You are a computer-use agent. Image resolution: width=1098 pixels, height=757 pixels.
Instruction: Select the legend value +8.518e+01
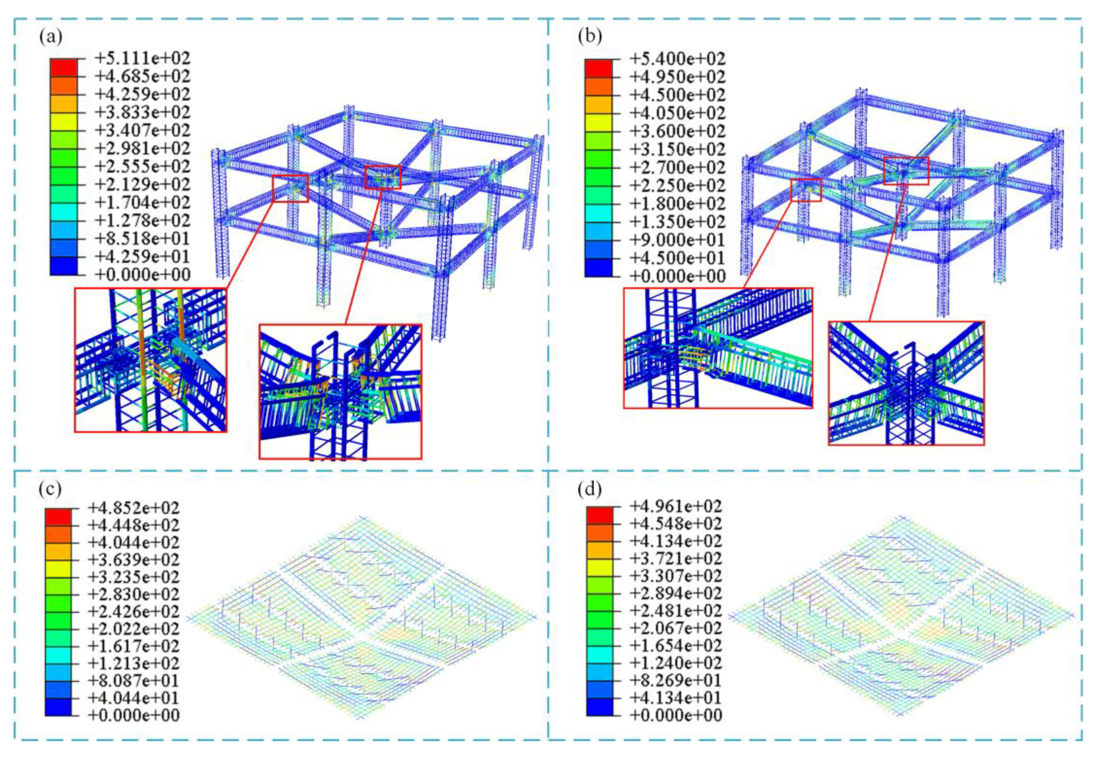pos(142,239)
